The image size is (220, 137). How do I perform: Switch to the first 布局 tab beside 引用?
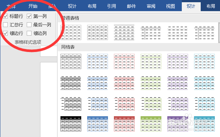tap(92, 6)
